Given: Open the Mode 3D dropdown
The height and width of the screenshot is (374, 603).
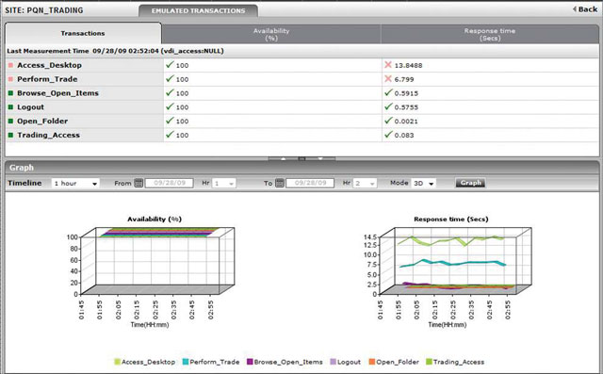Looking at the screenshot, I should point(424,184).
